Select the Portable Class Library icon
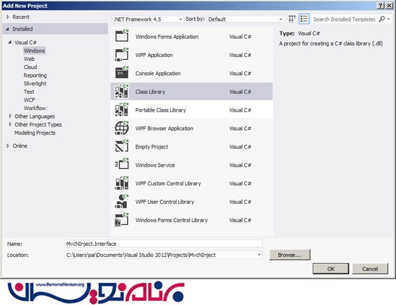The width and height of the screenshot is (396, 305). pos(122,110)
